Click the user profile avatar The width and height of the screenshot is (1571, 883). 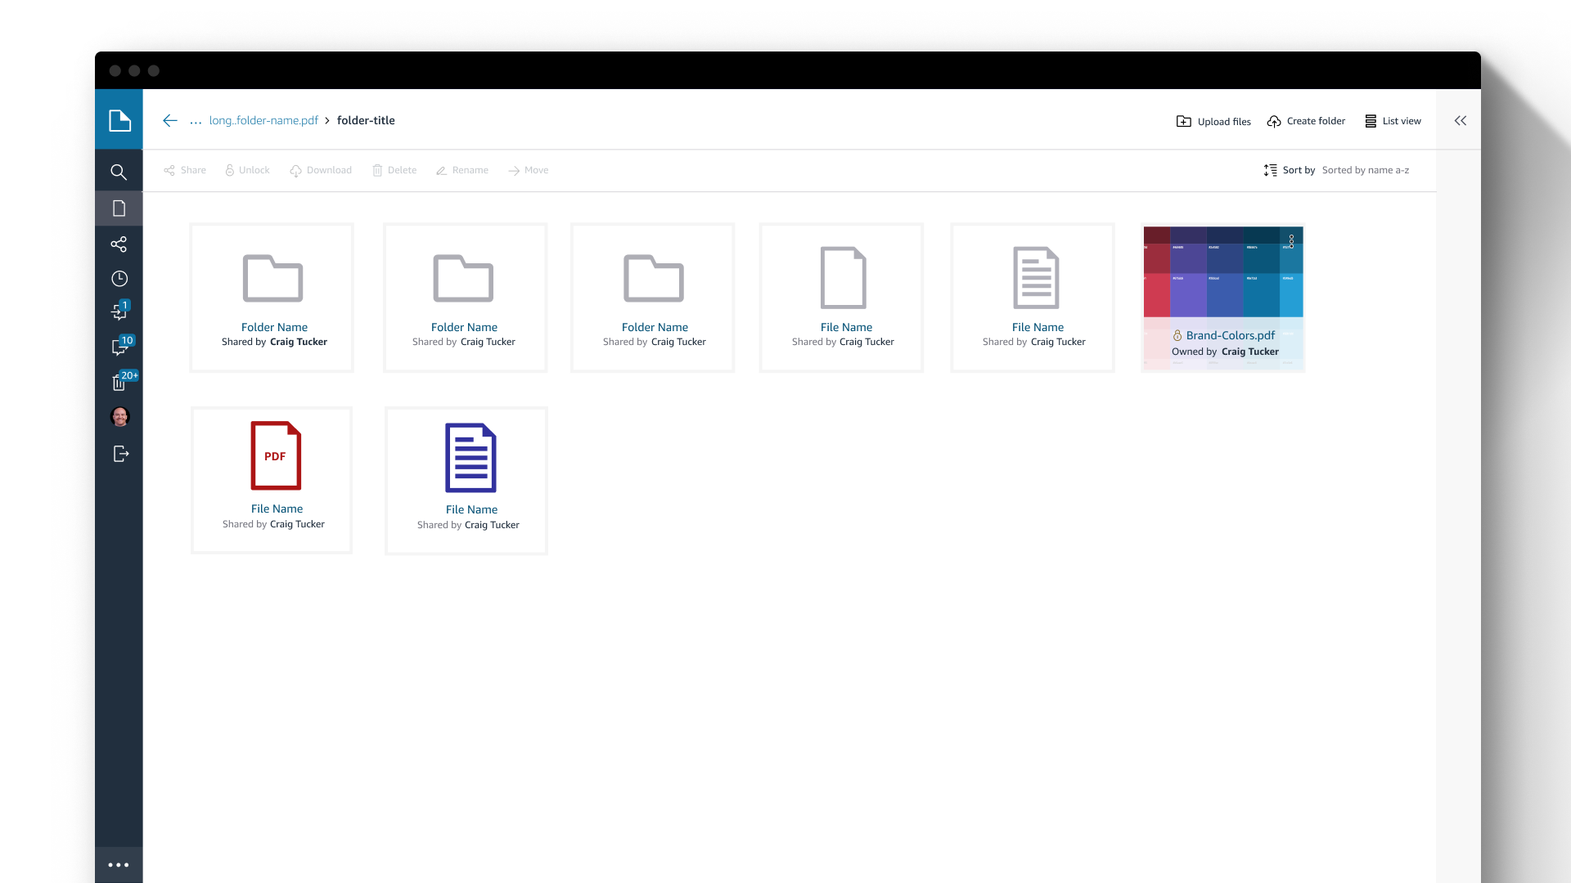pyautogui.click(x=119, y=417)
